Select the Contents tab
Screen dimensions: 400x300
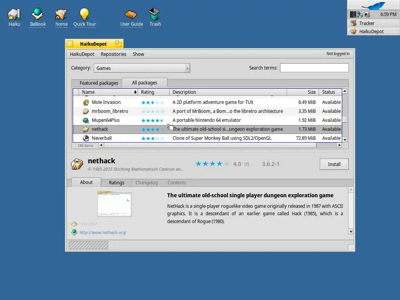click(177, 183)
